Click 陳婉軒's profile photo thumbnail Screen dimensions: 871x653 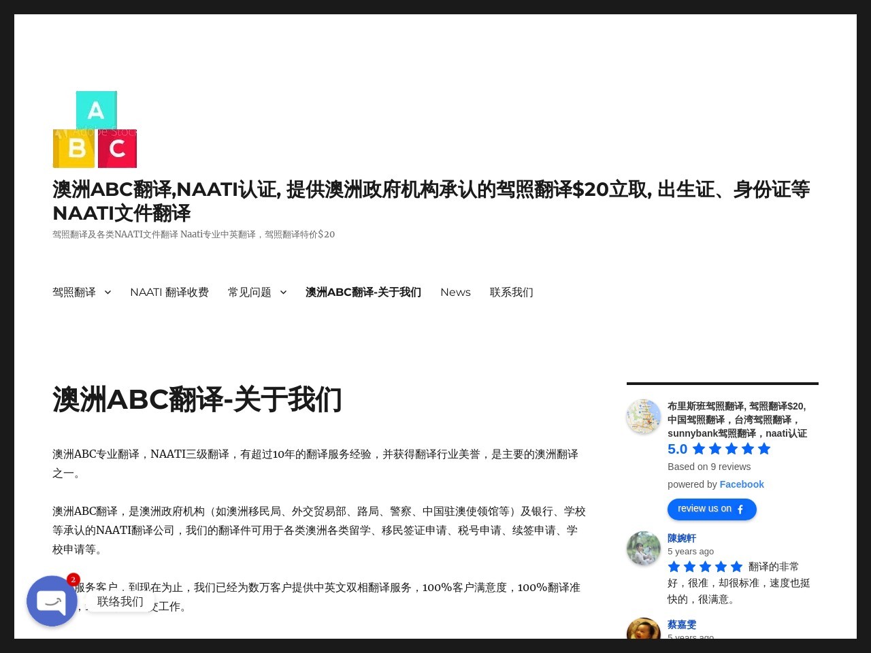(x=643, y=548)
